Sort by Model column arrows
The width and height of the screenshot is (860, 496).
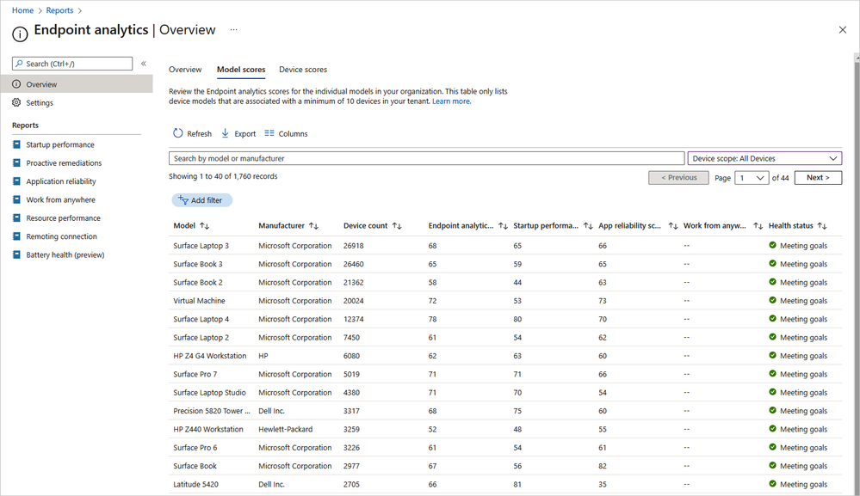click(x=205, y=225)
